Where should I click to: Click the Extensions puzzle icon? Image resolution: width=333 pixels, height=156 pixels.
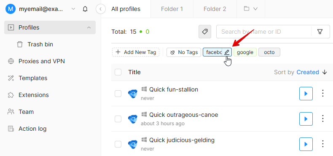[x=11, y=95]
